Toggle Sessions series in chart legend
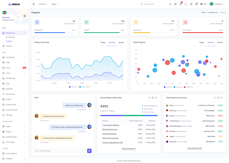 (x=74, y=87)
